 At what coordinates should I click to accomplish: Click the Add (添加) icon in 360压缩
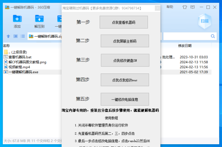pos(17,19)
